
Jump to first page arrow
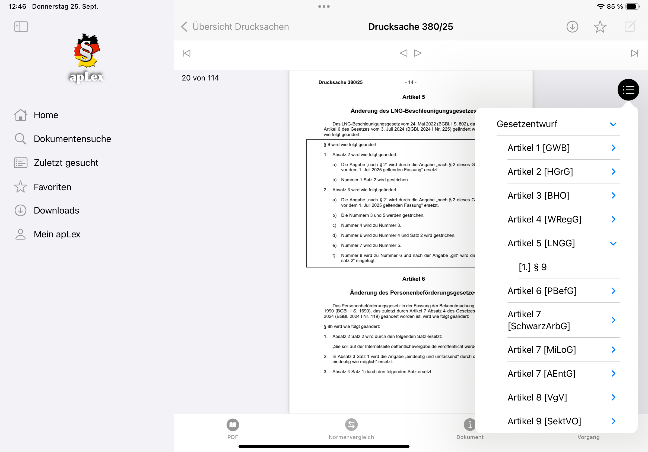tap(187, 53)
